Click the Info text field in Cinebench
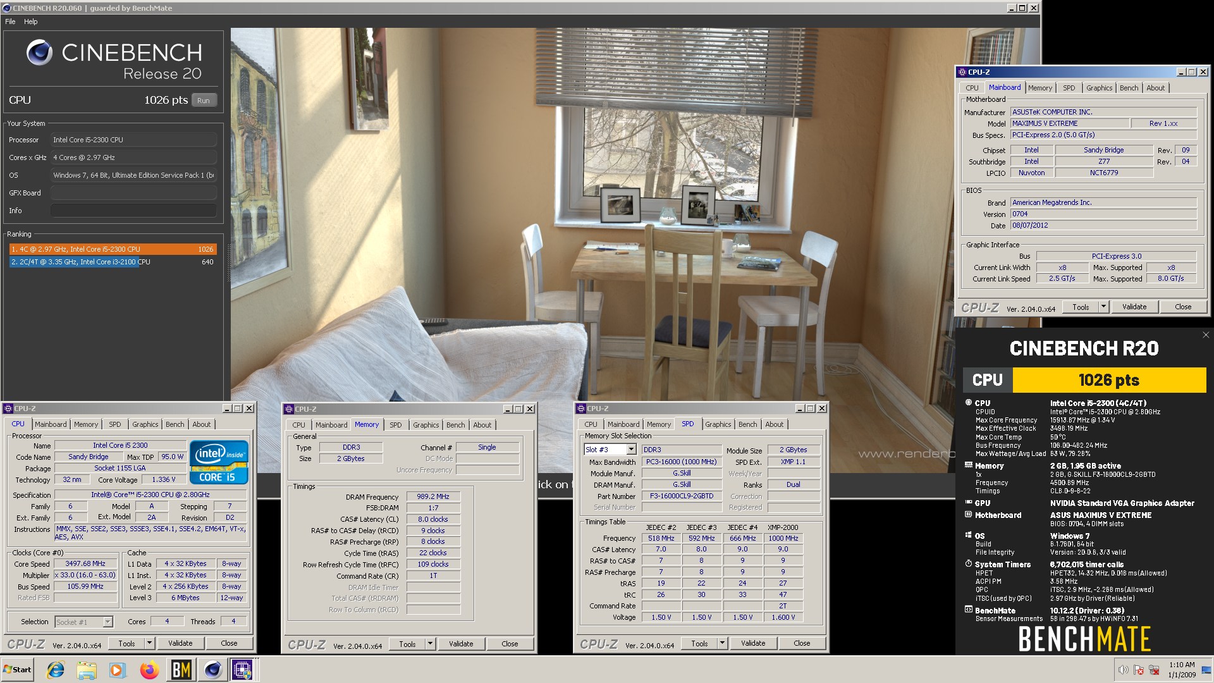The image size is (1214, 683). point(133,211)
